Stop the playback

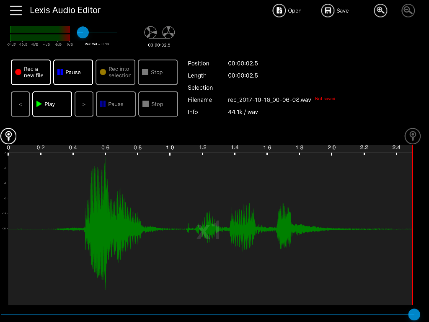pyautogui.click(x=158, y=104)
